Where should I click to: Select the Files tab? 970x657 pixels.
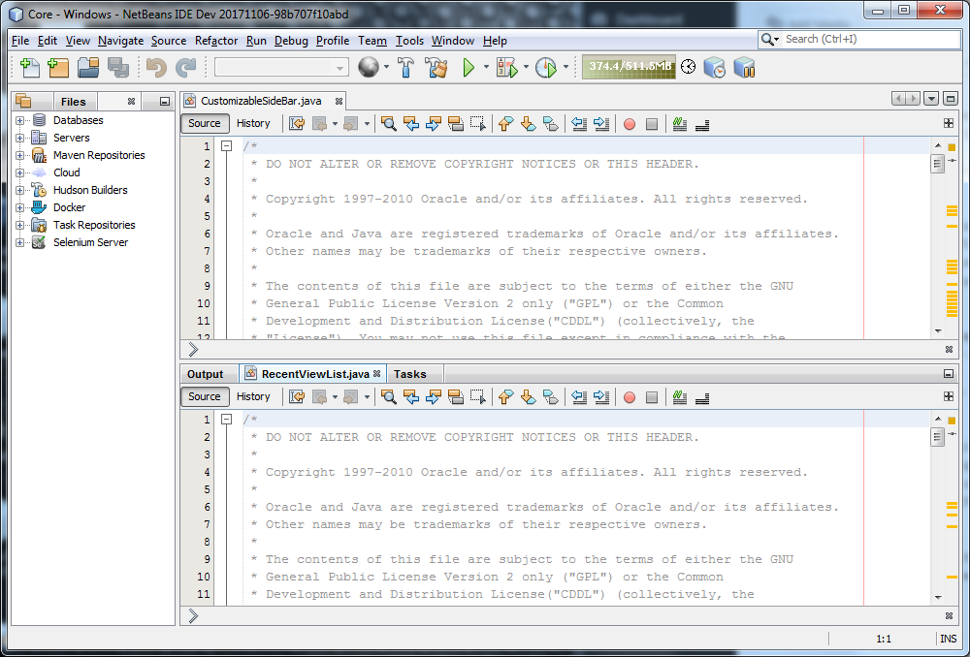(73, 102)
